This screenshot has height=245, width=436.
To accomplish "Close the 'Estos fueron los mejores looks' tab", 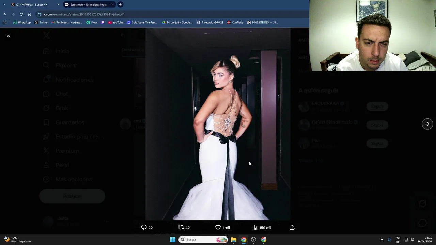I will pyautogui.click(x=112, y=4).
